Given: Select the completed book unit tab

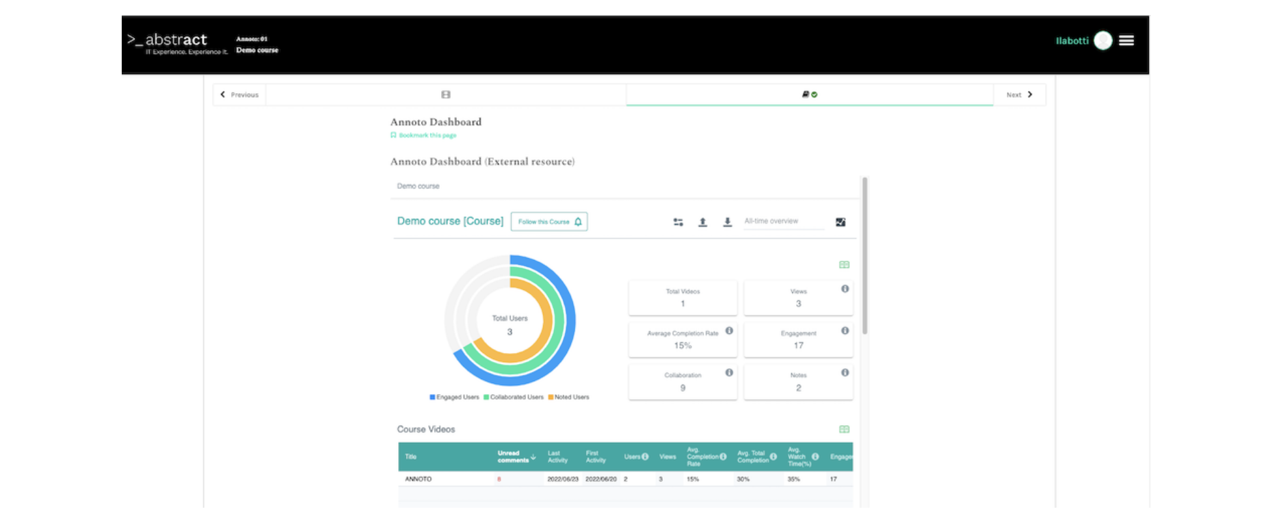Looking at the screenshot, I should [810, 94].
